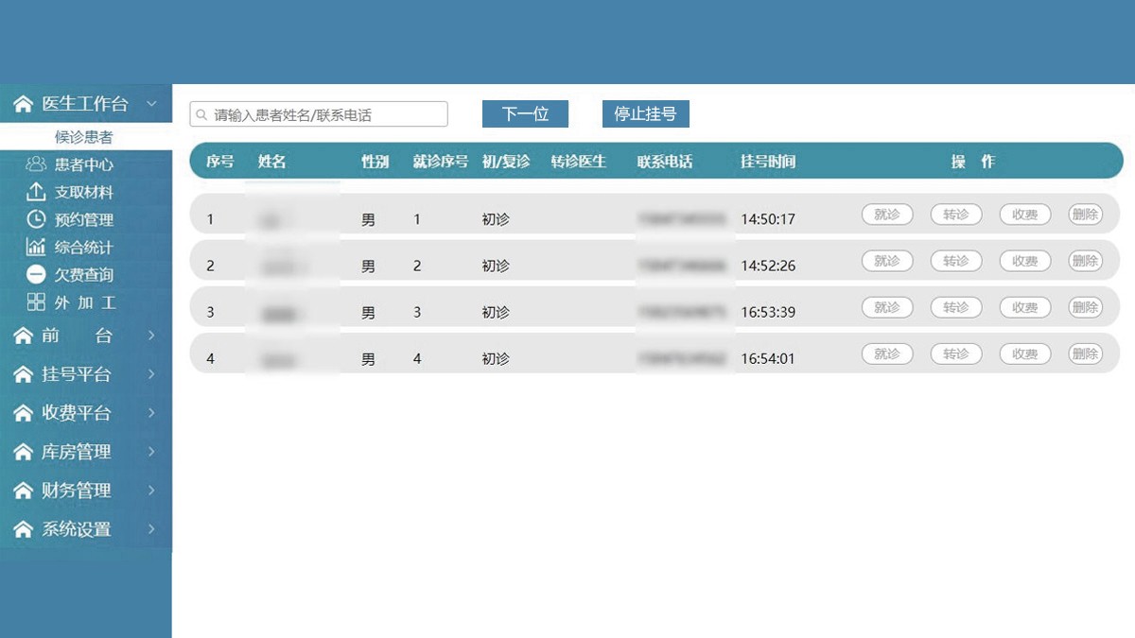The image size is (1135, 638).
Task: Open the 财务管理 menu
Action: tap(76, 491)
